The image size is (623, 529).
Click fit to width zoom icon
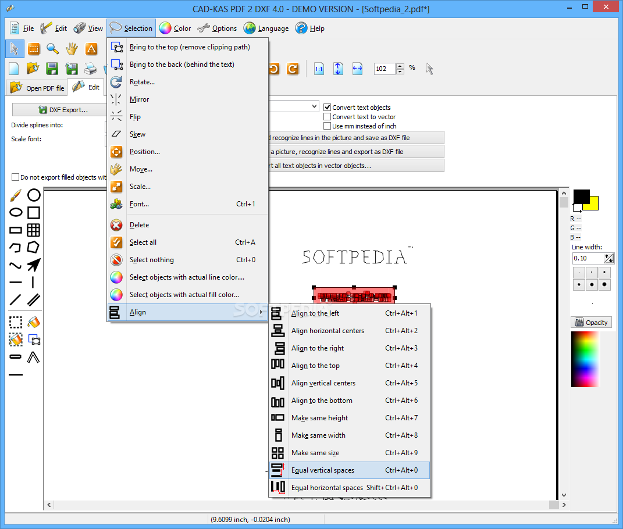coord(358,69)
